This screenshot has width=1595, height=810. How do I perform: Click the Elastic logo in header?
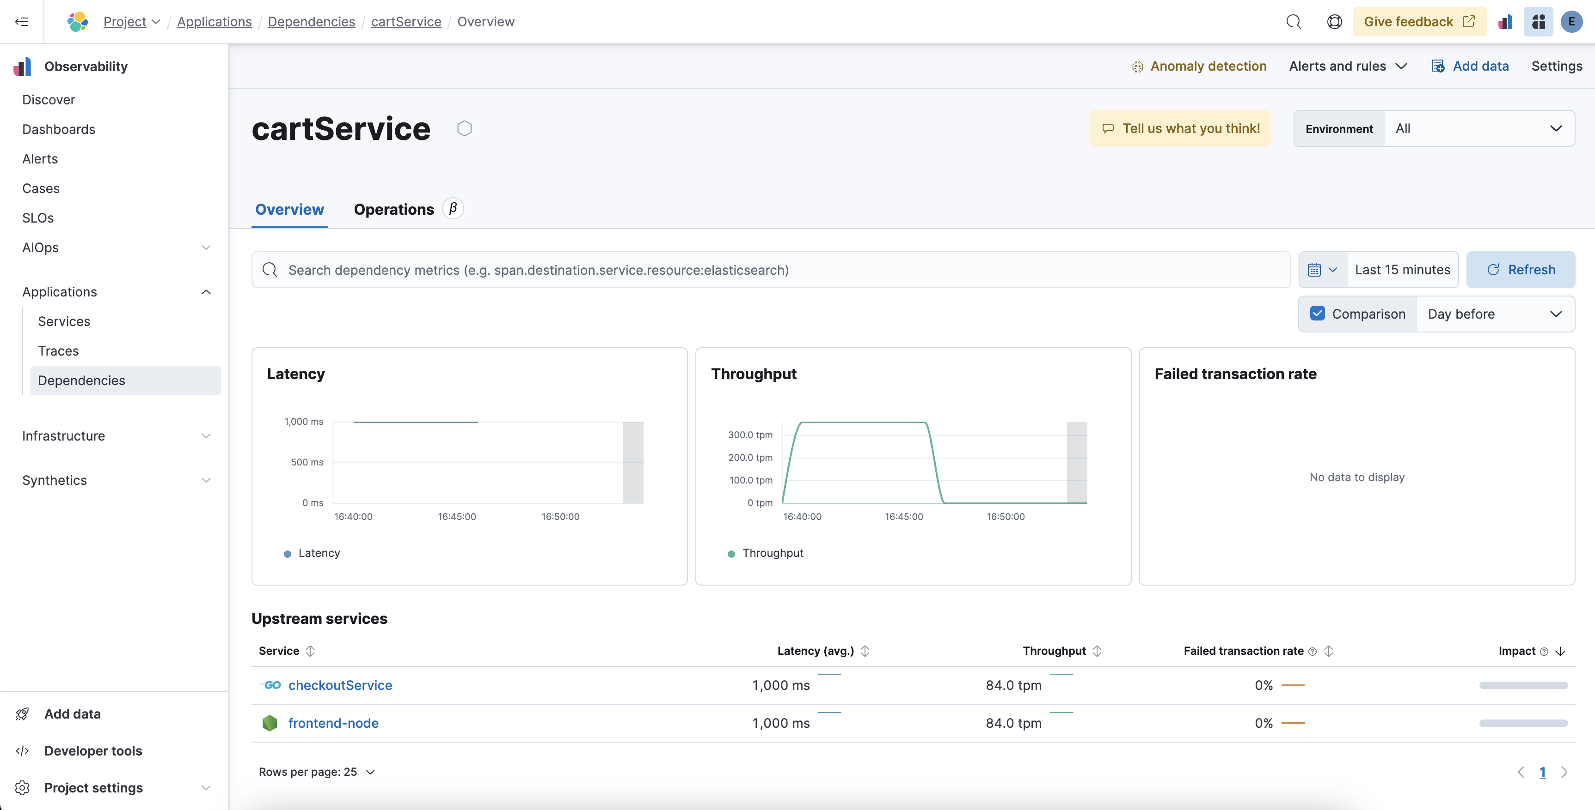click(77, 22)
